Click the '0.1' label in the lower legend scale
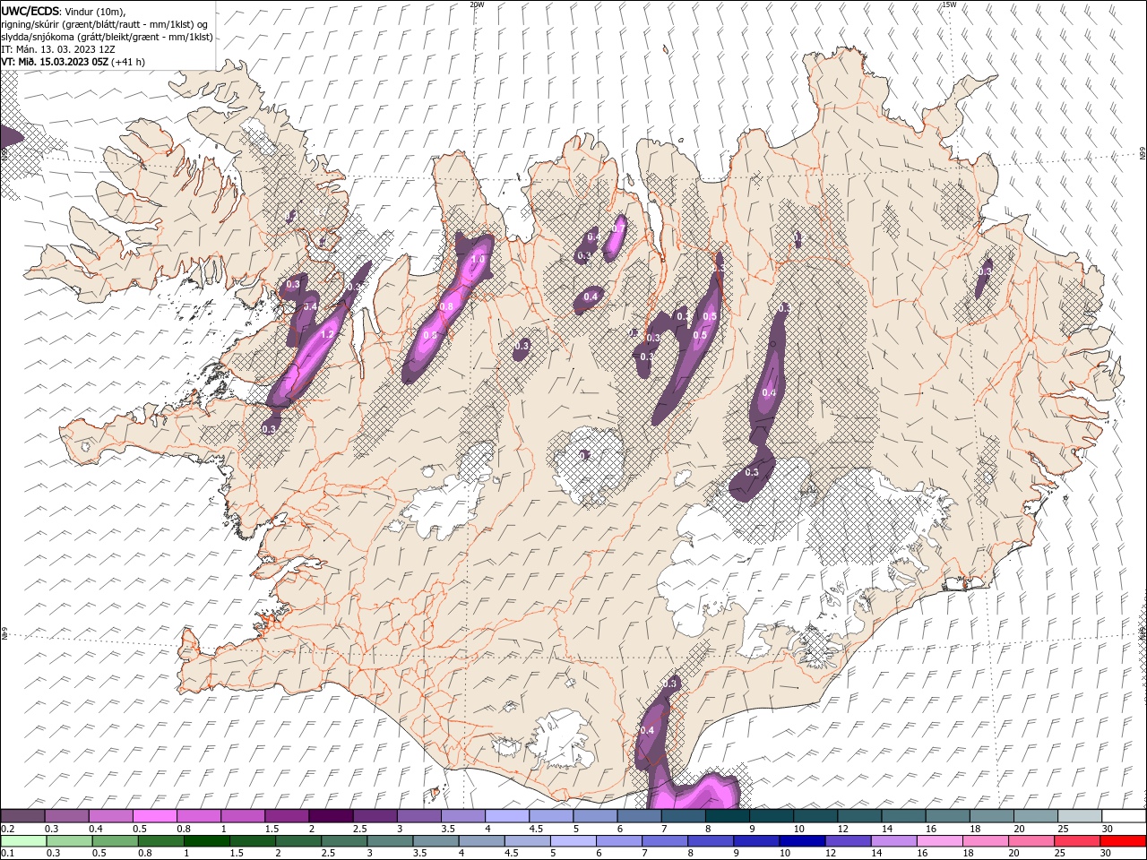This screenshot has height=860, width=1147. (7, 854)
